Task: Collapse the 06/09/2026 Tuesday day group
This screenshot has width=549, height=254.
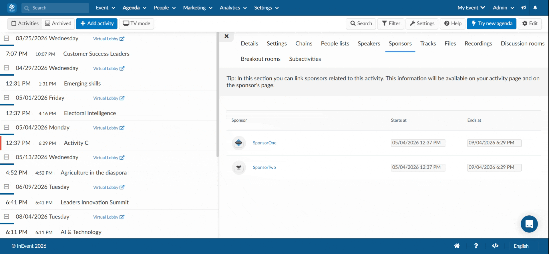Action: click(x=7, y=187)
